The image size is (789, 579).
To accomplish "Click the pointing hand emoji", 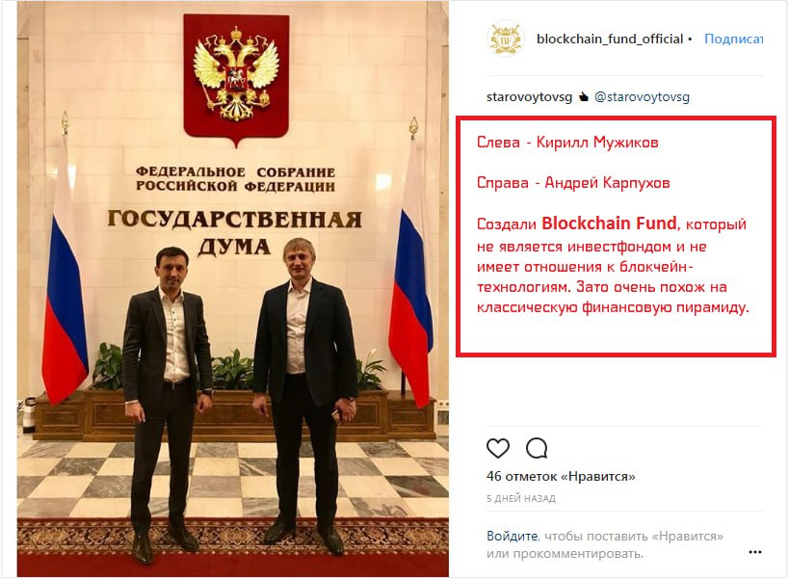I will click(583, 97).
